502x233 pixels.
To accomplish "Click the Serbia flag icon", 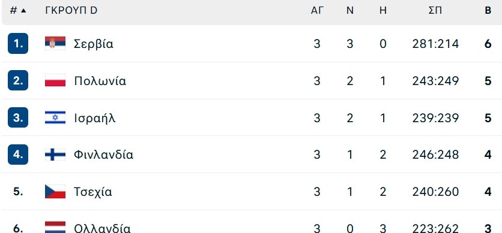I will tap(55, 43).
